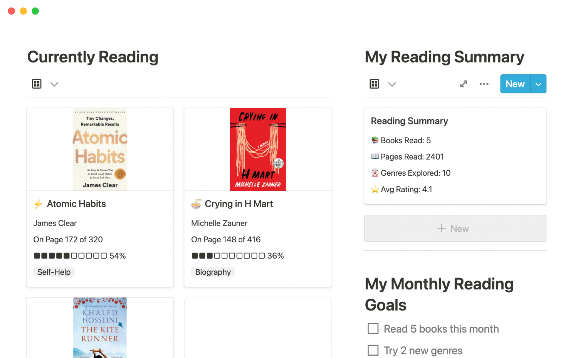
Task: Check the Read 5 books this month box
Action: tap(373, 329)
